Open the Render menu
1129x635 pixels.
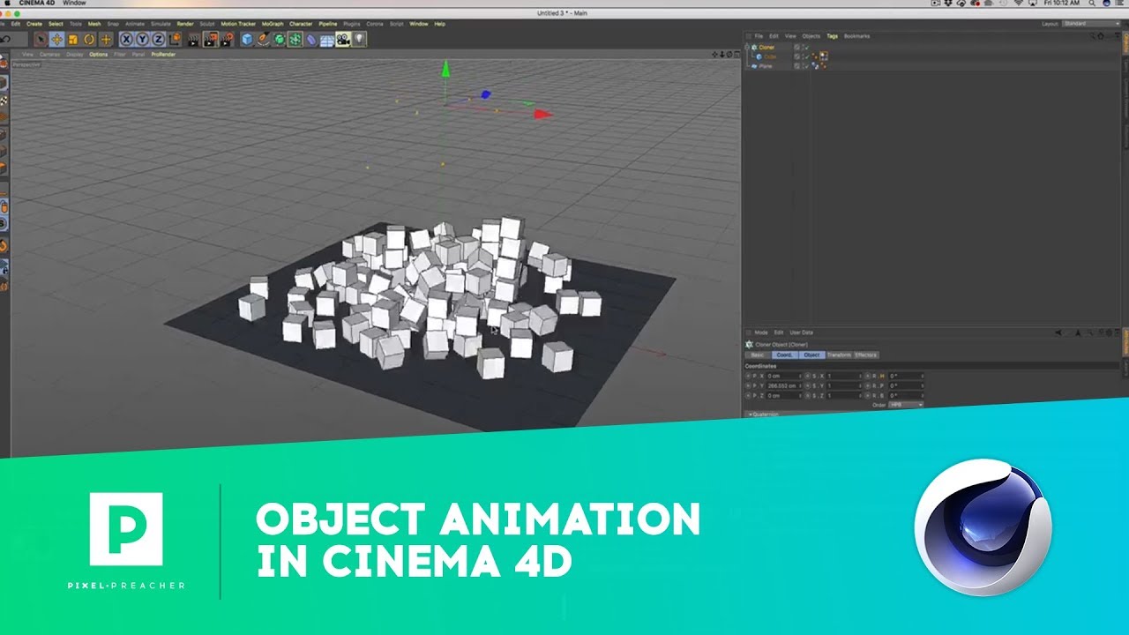pos(185,24)
